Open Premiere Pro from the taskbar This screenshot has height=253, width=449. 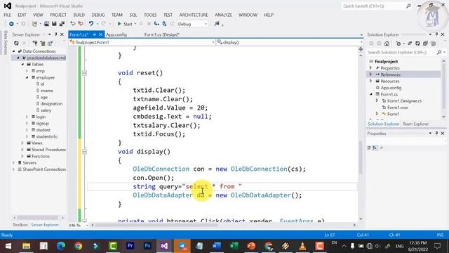[x=130, y=246]
